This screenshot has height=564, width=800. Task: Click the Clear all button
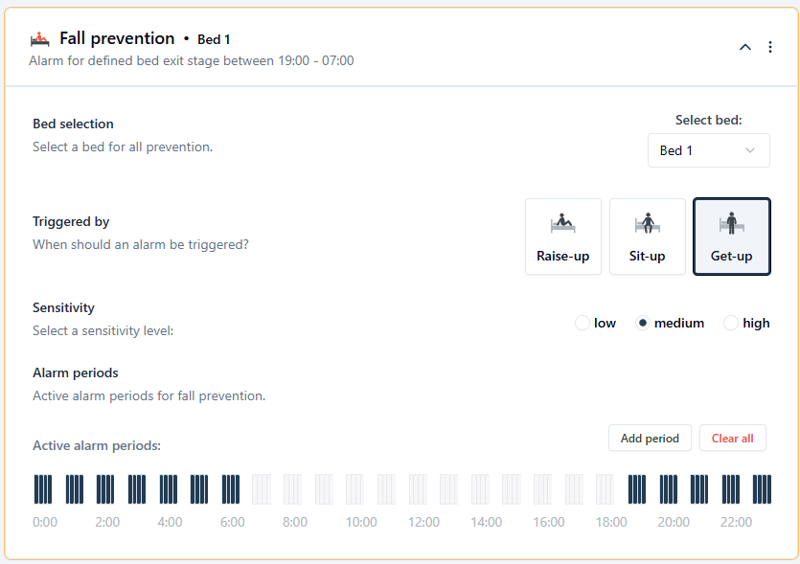(x=732, y=438)
